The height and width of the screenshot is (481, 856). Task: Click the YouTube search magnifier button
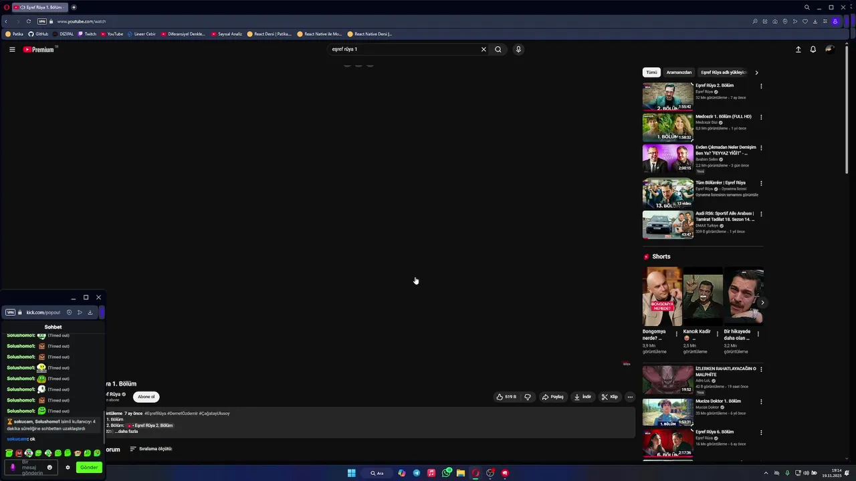(x=498, y=49)
